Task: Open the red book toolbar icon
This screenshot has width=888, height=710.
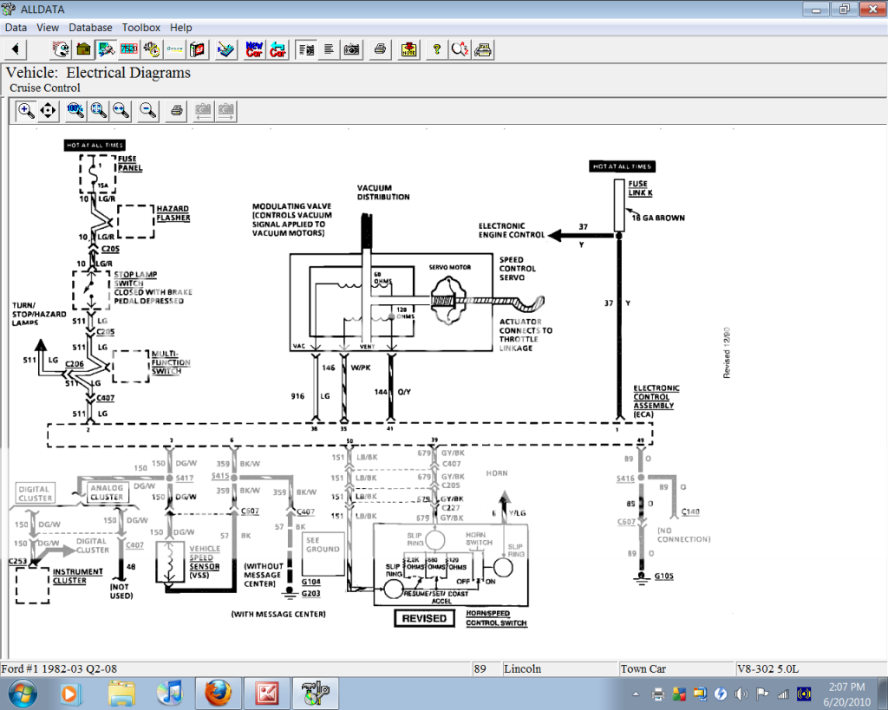Action: pyautogui.click(x=197, y=49)
